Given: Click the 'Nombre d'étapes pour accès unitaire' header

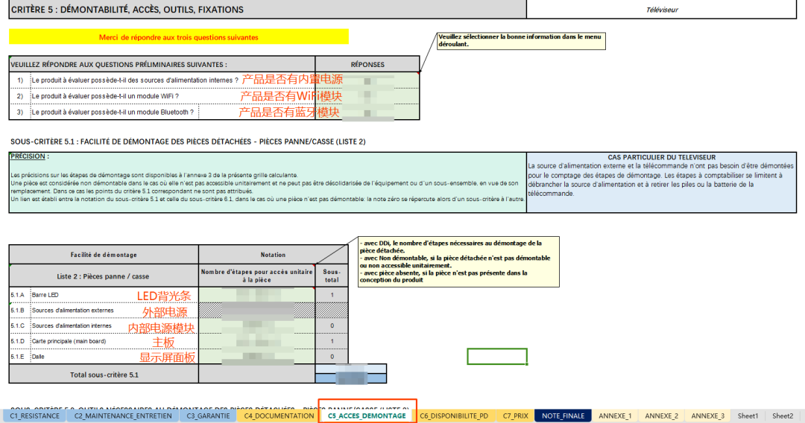Looking at the screenshot, I should 256,276.
